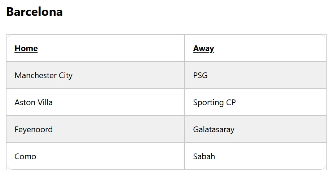Click the word City after Manchester
Viewport: 334px width, 178px height.
(x=66, y=76)
